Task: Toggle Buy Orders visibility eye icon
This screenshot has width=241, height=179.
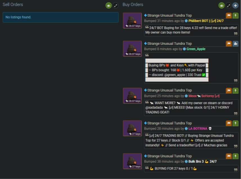Action: [x=222, y=6]
